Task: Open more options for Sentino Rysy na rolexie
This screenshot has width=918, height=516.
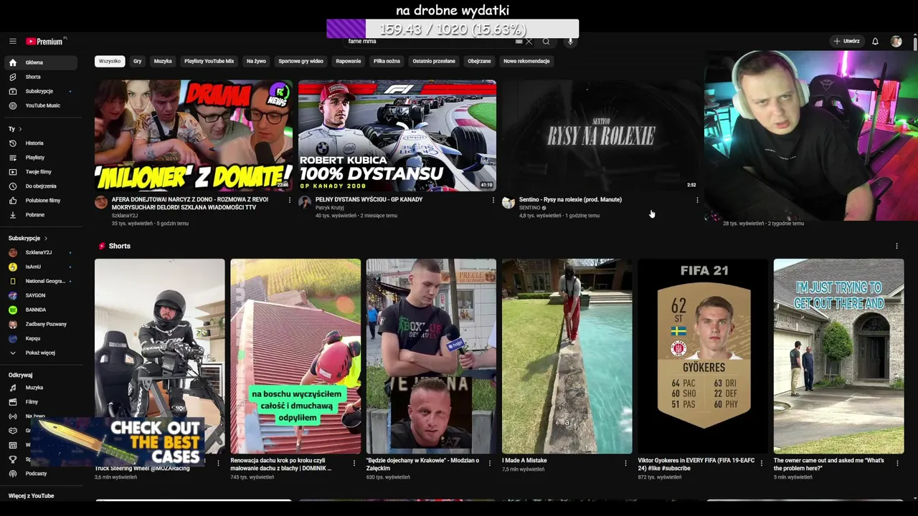Action: pos(697,201)
